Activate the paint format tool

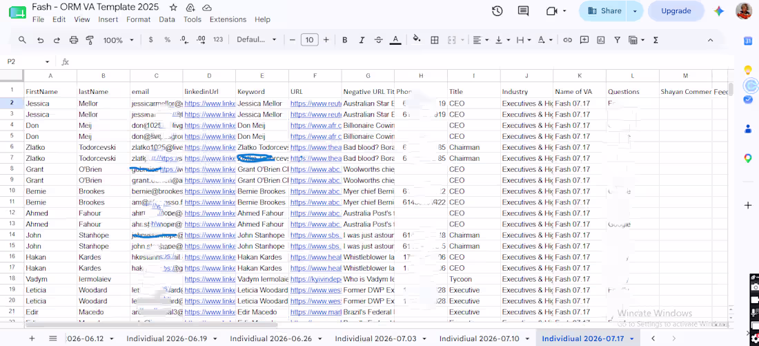(x=90, y=40)
